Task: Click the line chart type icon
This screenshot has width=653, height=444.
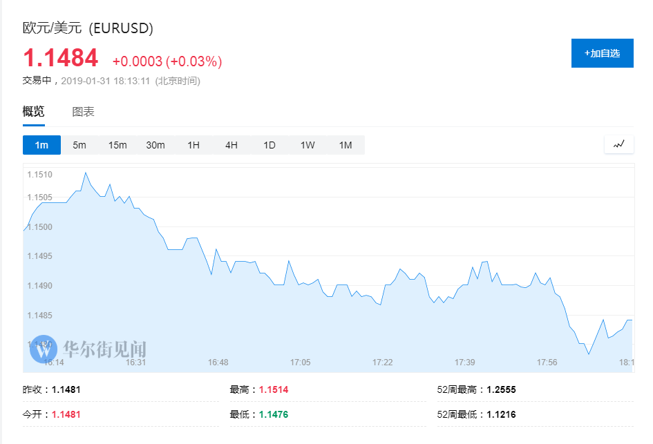Action: (619, 144)
